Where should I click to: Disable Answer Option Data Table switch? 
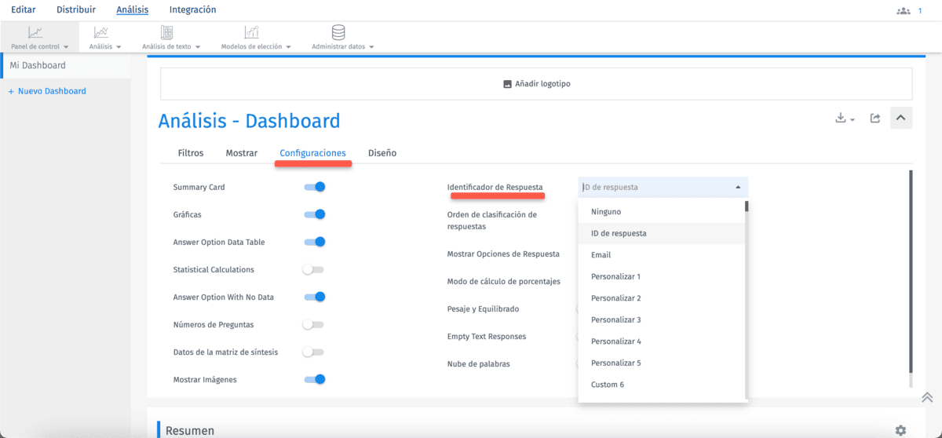[315, 242]
